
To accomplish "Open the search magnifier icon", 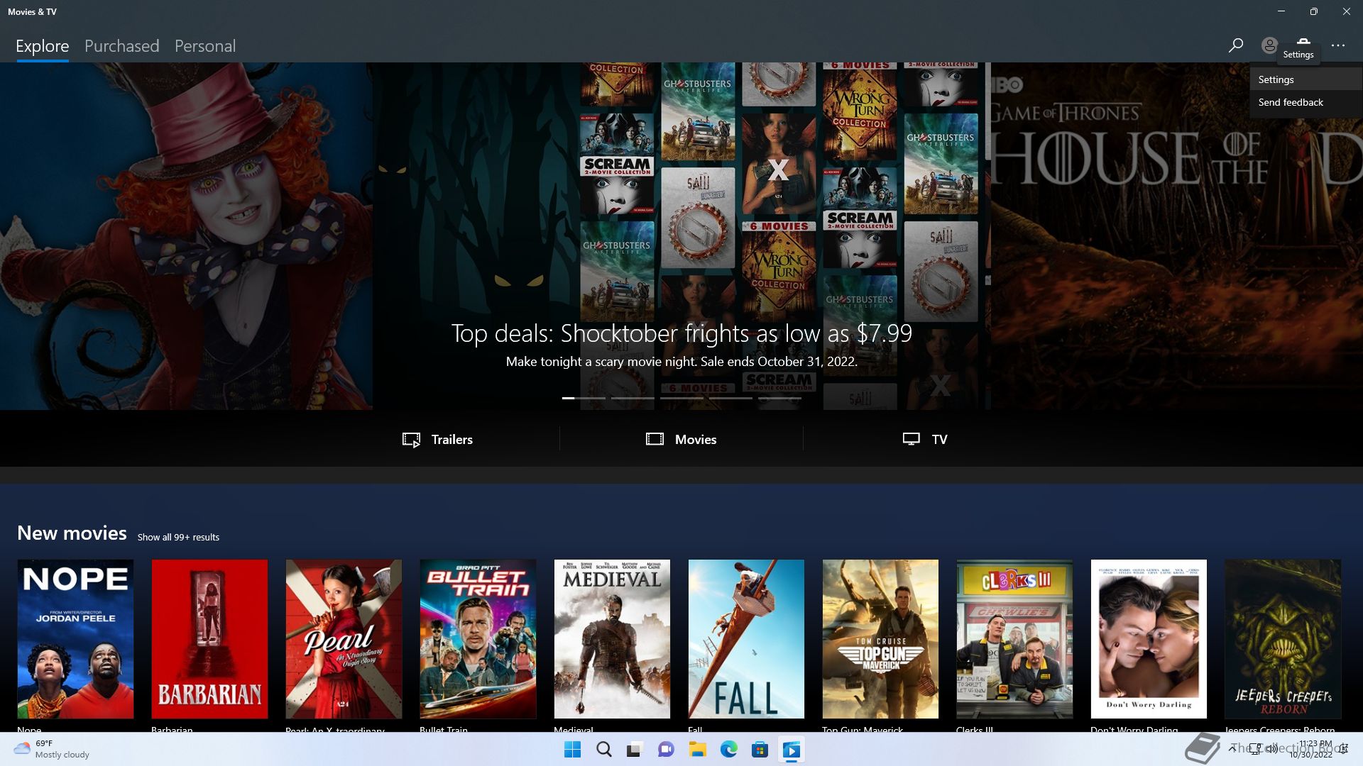I will (x=1235, y=45).
